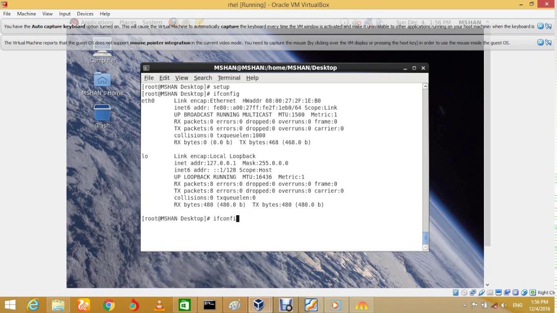Image resolution: width=557 pixels, height=313 pixels.
Task: Open Paint from the taskbar
Action: coord(235,305)
